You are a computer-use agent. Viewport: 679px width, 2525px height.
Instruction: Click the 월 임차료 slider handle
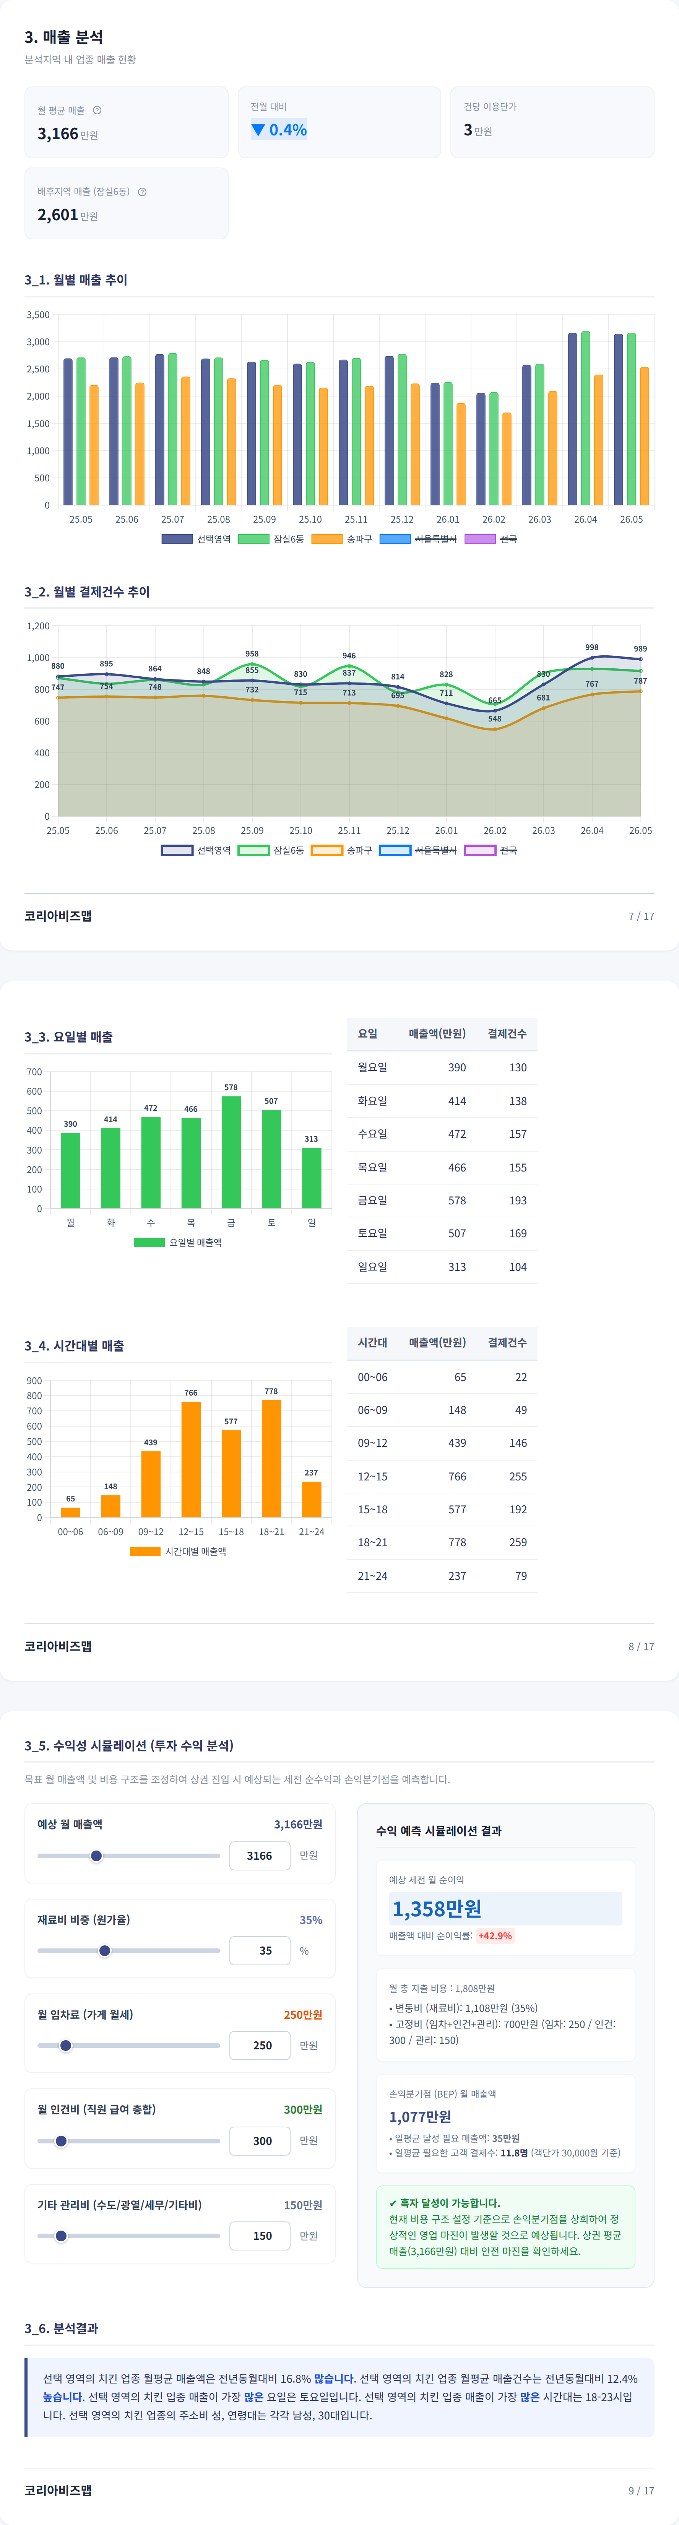[66, 2046]
